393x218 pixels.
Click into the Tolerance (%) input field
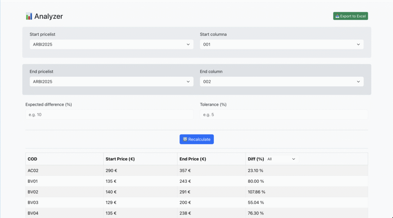pos(284,115)
